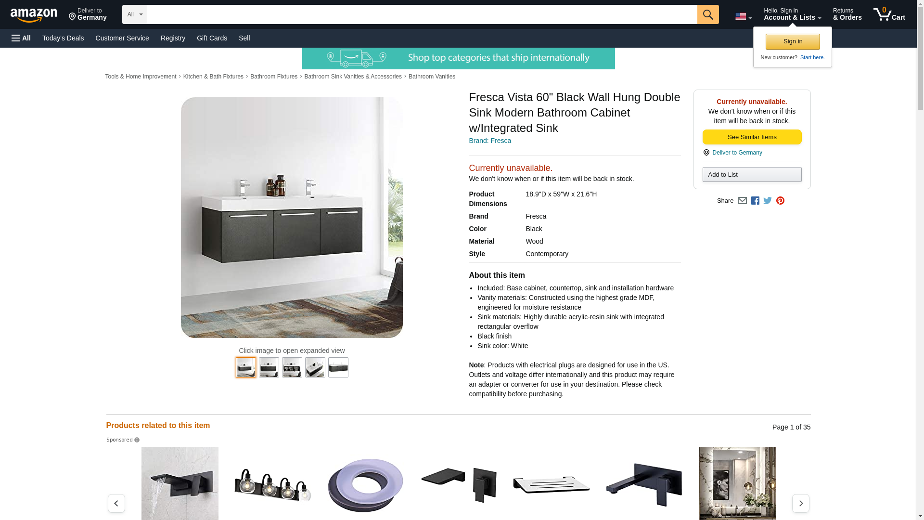Click the Sponsored info icon
The image size is (924, 520).
tap(137, 440)
